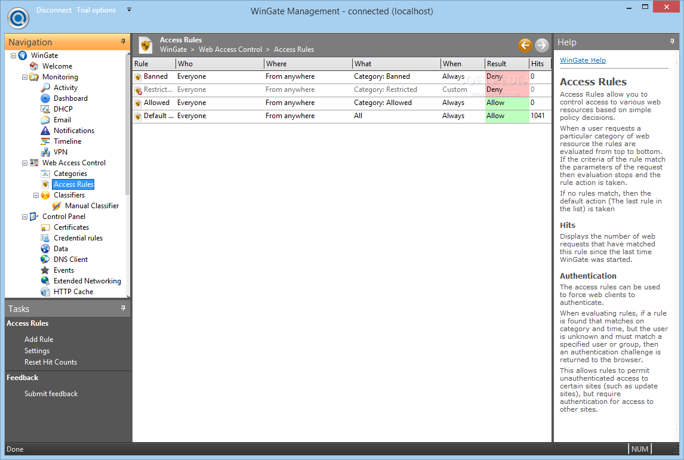Click the Certificates icon
The height and width of the screenshot is (460, 684).
[45, 227]
